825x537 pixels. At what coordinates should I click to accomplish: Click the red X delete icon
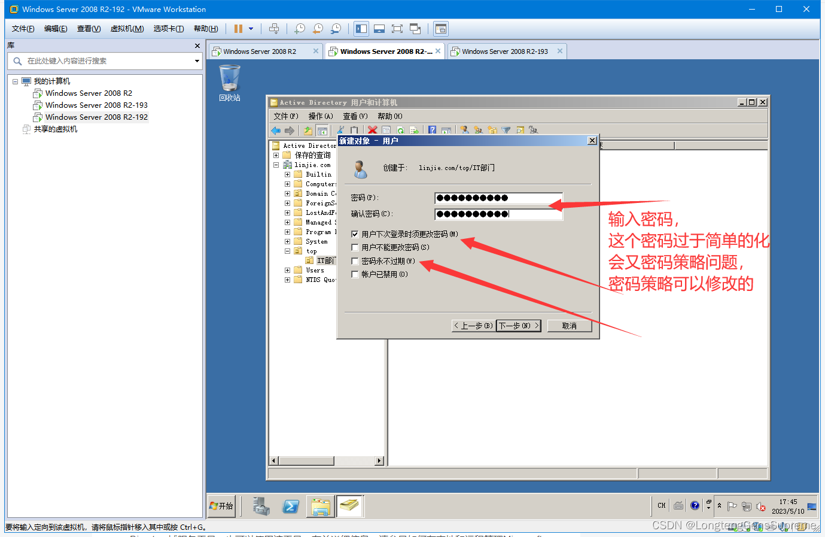(x=372, y=131)
